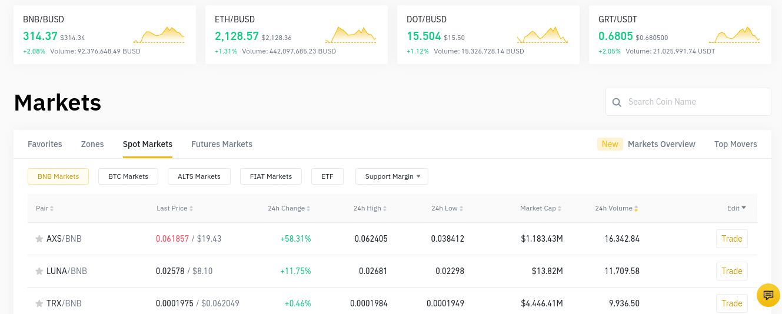Open the DOT/BUSD sparkline chart
Image resolution: width=782 pixels, height=314 pixels.
(x=543, y=35)
